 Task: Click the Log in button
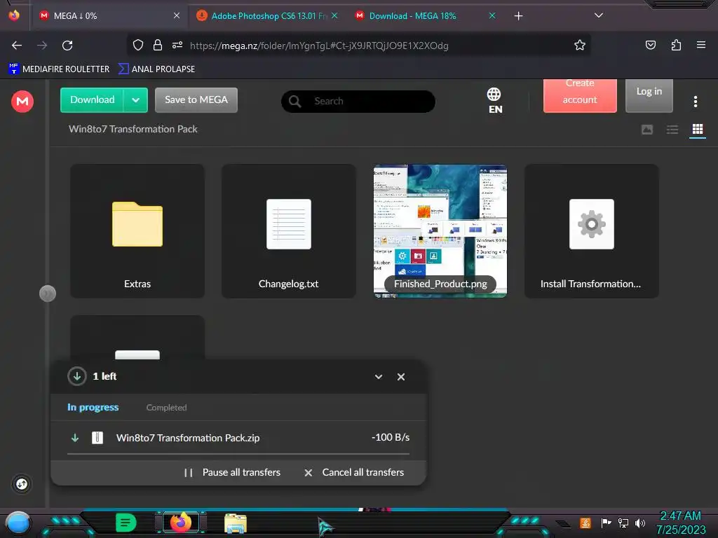[x=649, y=95]
